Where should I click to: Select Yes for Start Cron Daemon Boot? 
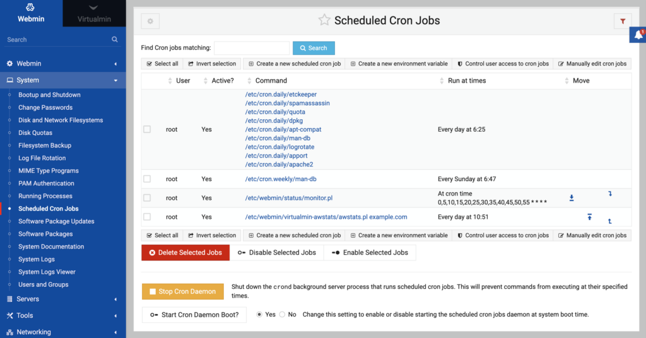259,315
